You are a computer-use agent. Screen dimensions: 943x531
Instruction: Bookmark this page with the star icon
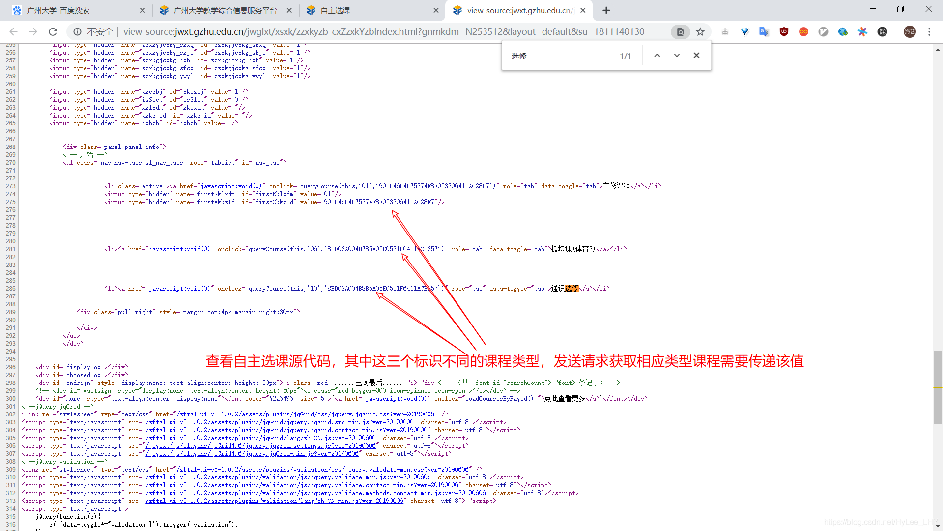tap(700, 32)
